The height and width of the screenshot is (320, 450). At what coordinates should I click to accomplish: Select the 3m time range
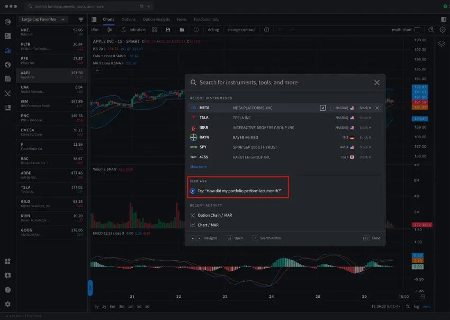(x=122, y=307)
